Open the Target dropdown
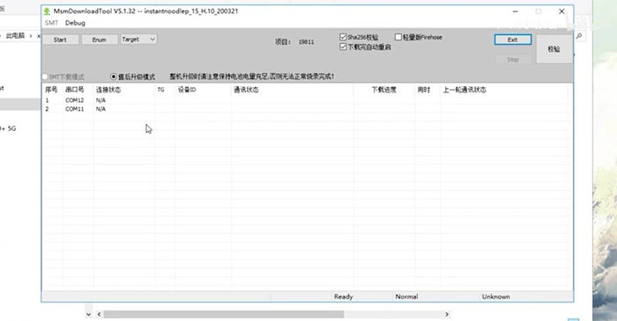The height and width of the screenshot is (321, 617). click(138, 40)
